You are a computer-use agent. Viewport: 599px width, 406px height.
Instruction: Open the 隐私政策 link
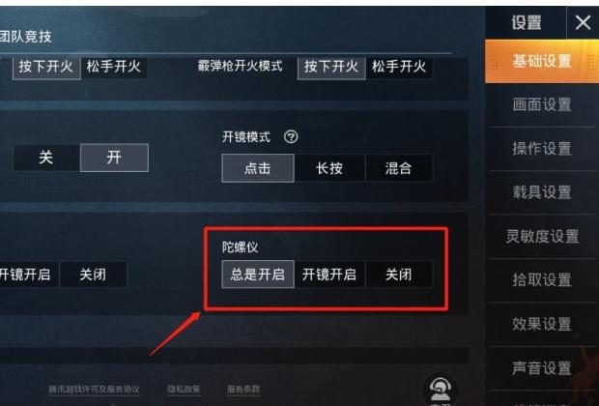point(184,390)
